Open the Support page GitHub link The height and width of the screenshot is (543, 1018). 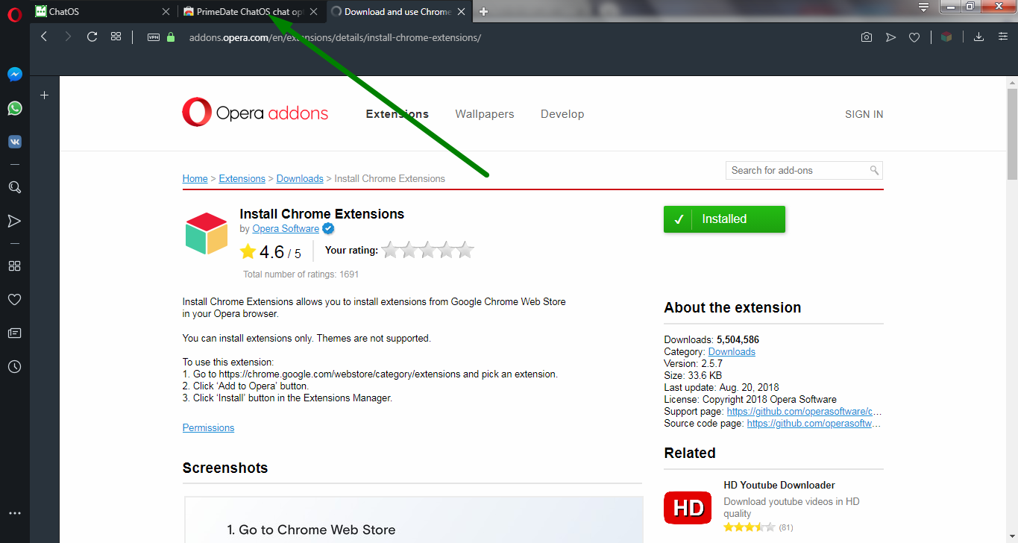804,412
